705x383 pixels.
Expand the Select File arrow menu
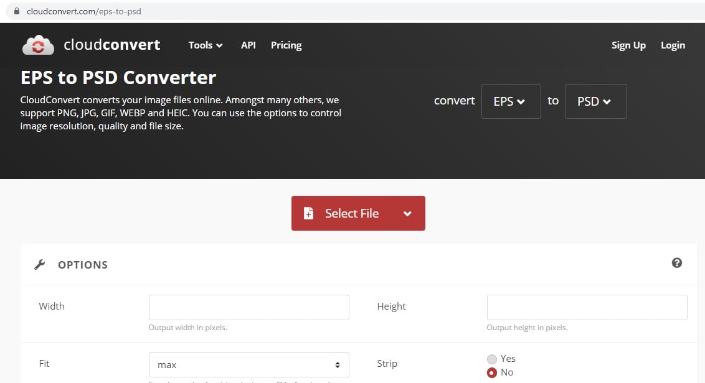(x=407, y=214)
